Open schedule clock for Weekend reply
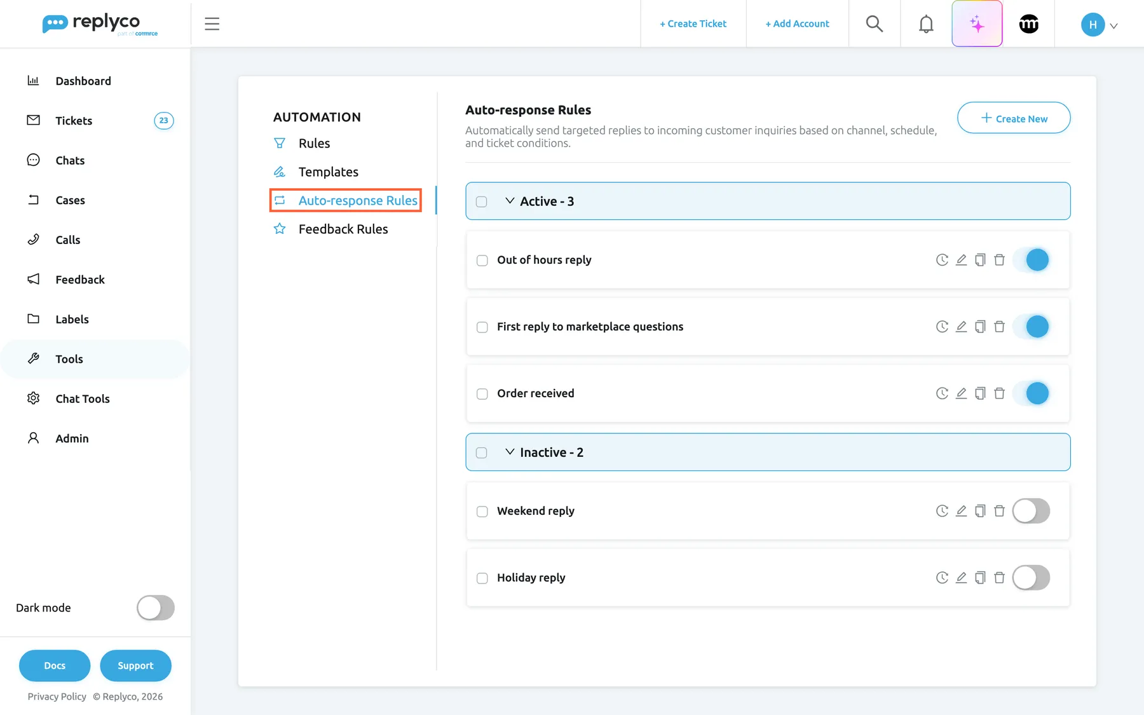This screenshot has width=1144, height=715. pos(942,511)
